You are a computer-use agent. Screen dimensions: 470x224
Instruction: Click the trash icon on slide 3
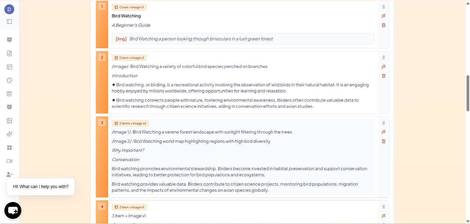pyautogui.click(x=384, y=141)
